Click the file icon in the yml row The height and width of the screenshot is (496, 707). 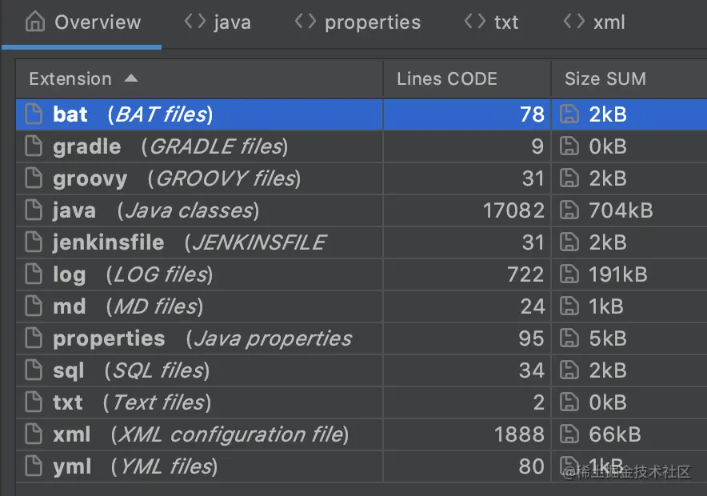click(x=34, y=466)
